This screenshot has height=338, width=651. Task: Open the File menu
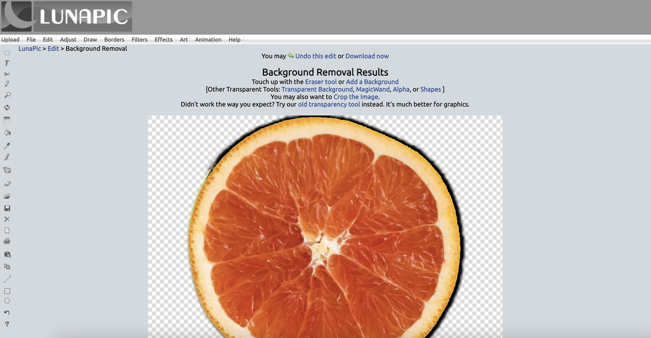click(x=31, y=40)
